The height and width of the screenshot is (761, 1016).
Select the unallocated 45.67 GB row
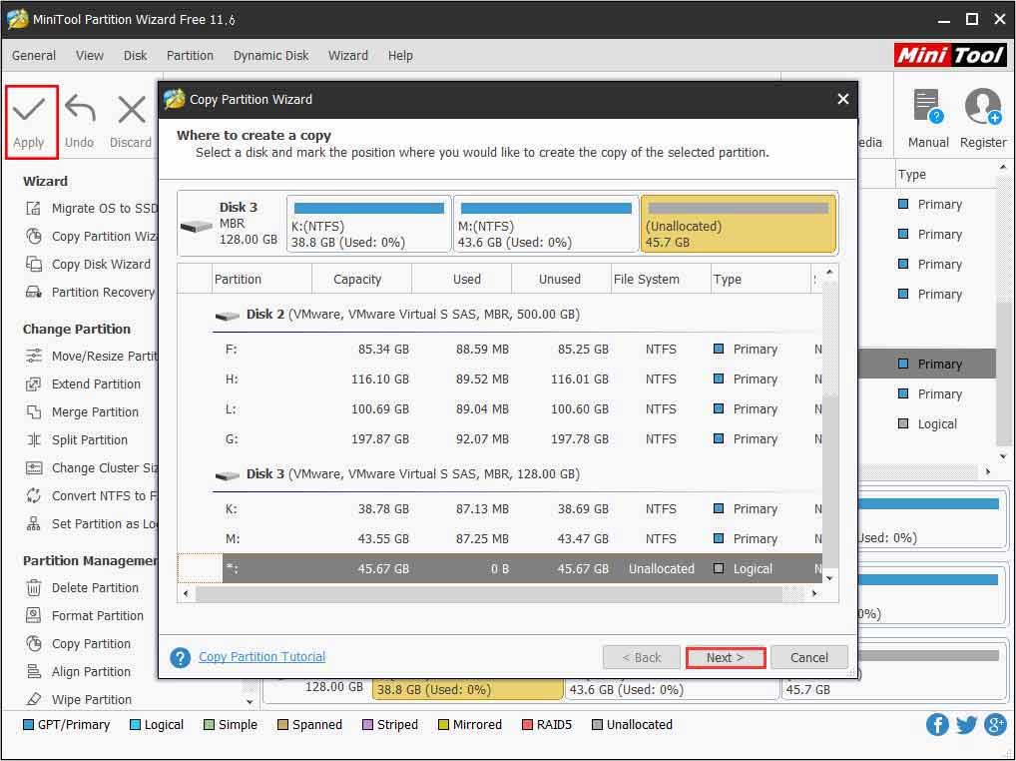point(500,568)
